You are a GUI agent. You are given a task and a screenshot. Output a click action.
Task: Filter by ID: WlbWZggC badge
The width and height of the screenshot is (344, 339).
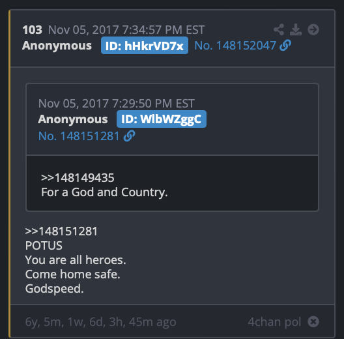[162, 119]
